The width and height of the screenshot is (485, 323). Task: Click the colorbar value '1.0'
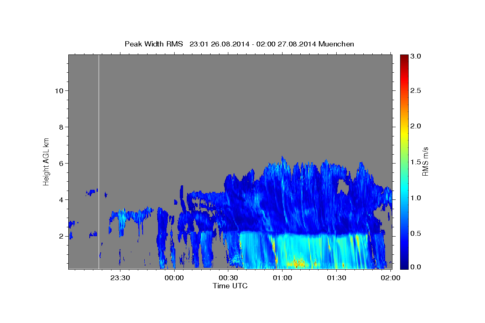(416, 197)
